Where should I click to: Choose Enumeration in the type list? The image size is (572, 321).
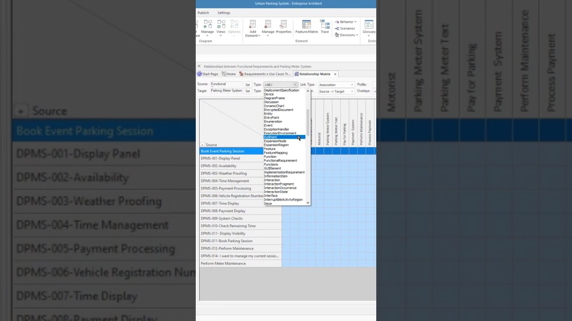(273, 122)
